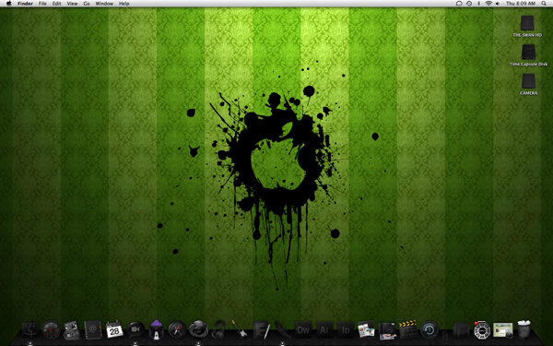Open the web page thumbnail Dock item

[503, 329]
